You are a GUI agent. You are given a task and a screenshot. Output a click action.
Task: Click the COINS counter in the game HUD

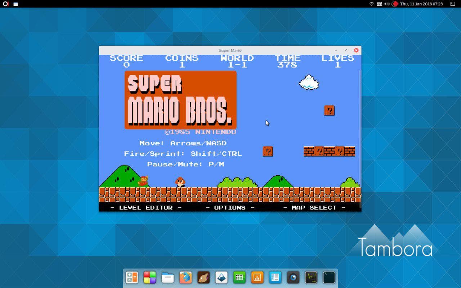[x=182, y=61]
